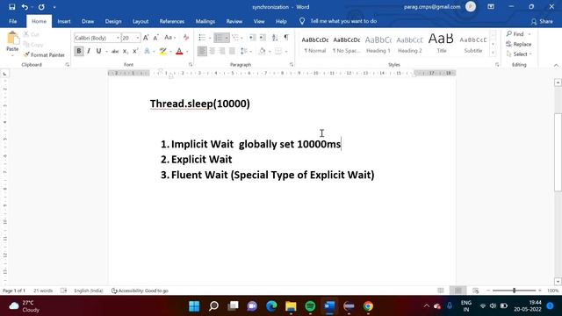Open the font name dropdown
The width and height of the screenshot is (562, 316).
coord(118,38)
